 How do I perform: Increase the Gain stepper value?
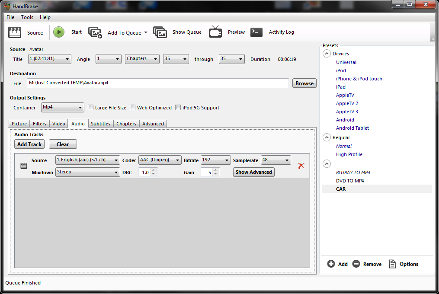pyautogui.click(x=215, y=170)
